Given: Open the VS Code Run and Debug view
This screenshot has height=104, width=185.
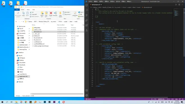Looking at the screenshot, I should 87,20.
